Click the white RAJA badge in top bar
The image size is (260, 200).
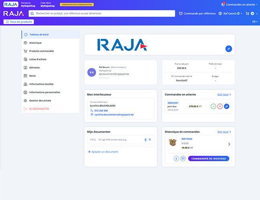[11, 4]
